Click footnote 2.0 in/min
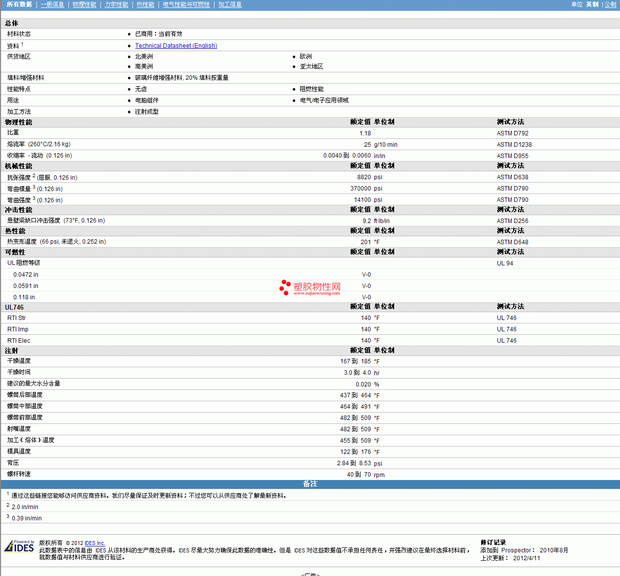 [25, 507]
